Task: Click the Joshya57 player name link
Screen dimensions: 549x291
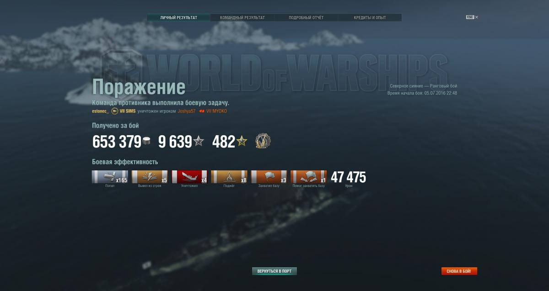Action: pyautogui.click(x=187, y=111)
